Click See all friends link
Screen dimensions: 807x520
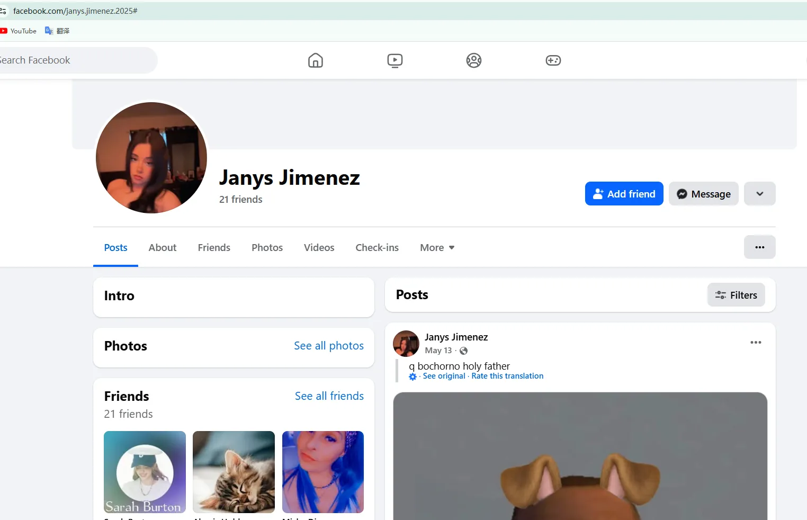[x=329, y=396]
